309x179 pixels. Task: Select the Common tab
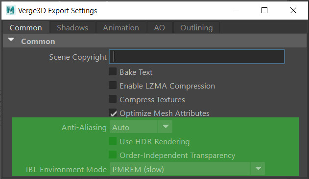pos(25,27)
